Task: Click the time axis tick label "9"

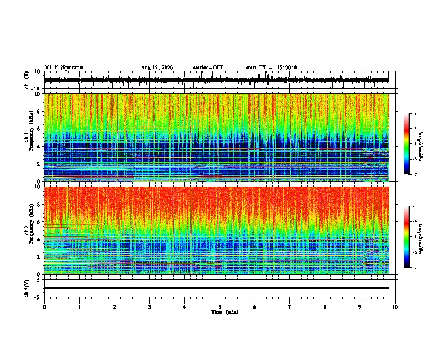Action: click(360, 307)
